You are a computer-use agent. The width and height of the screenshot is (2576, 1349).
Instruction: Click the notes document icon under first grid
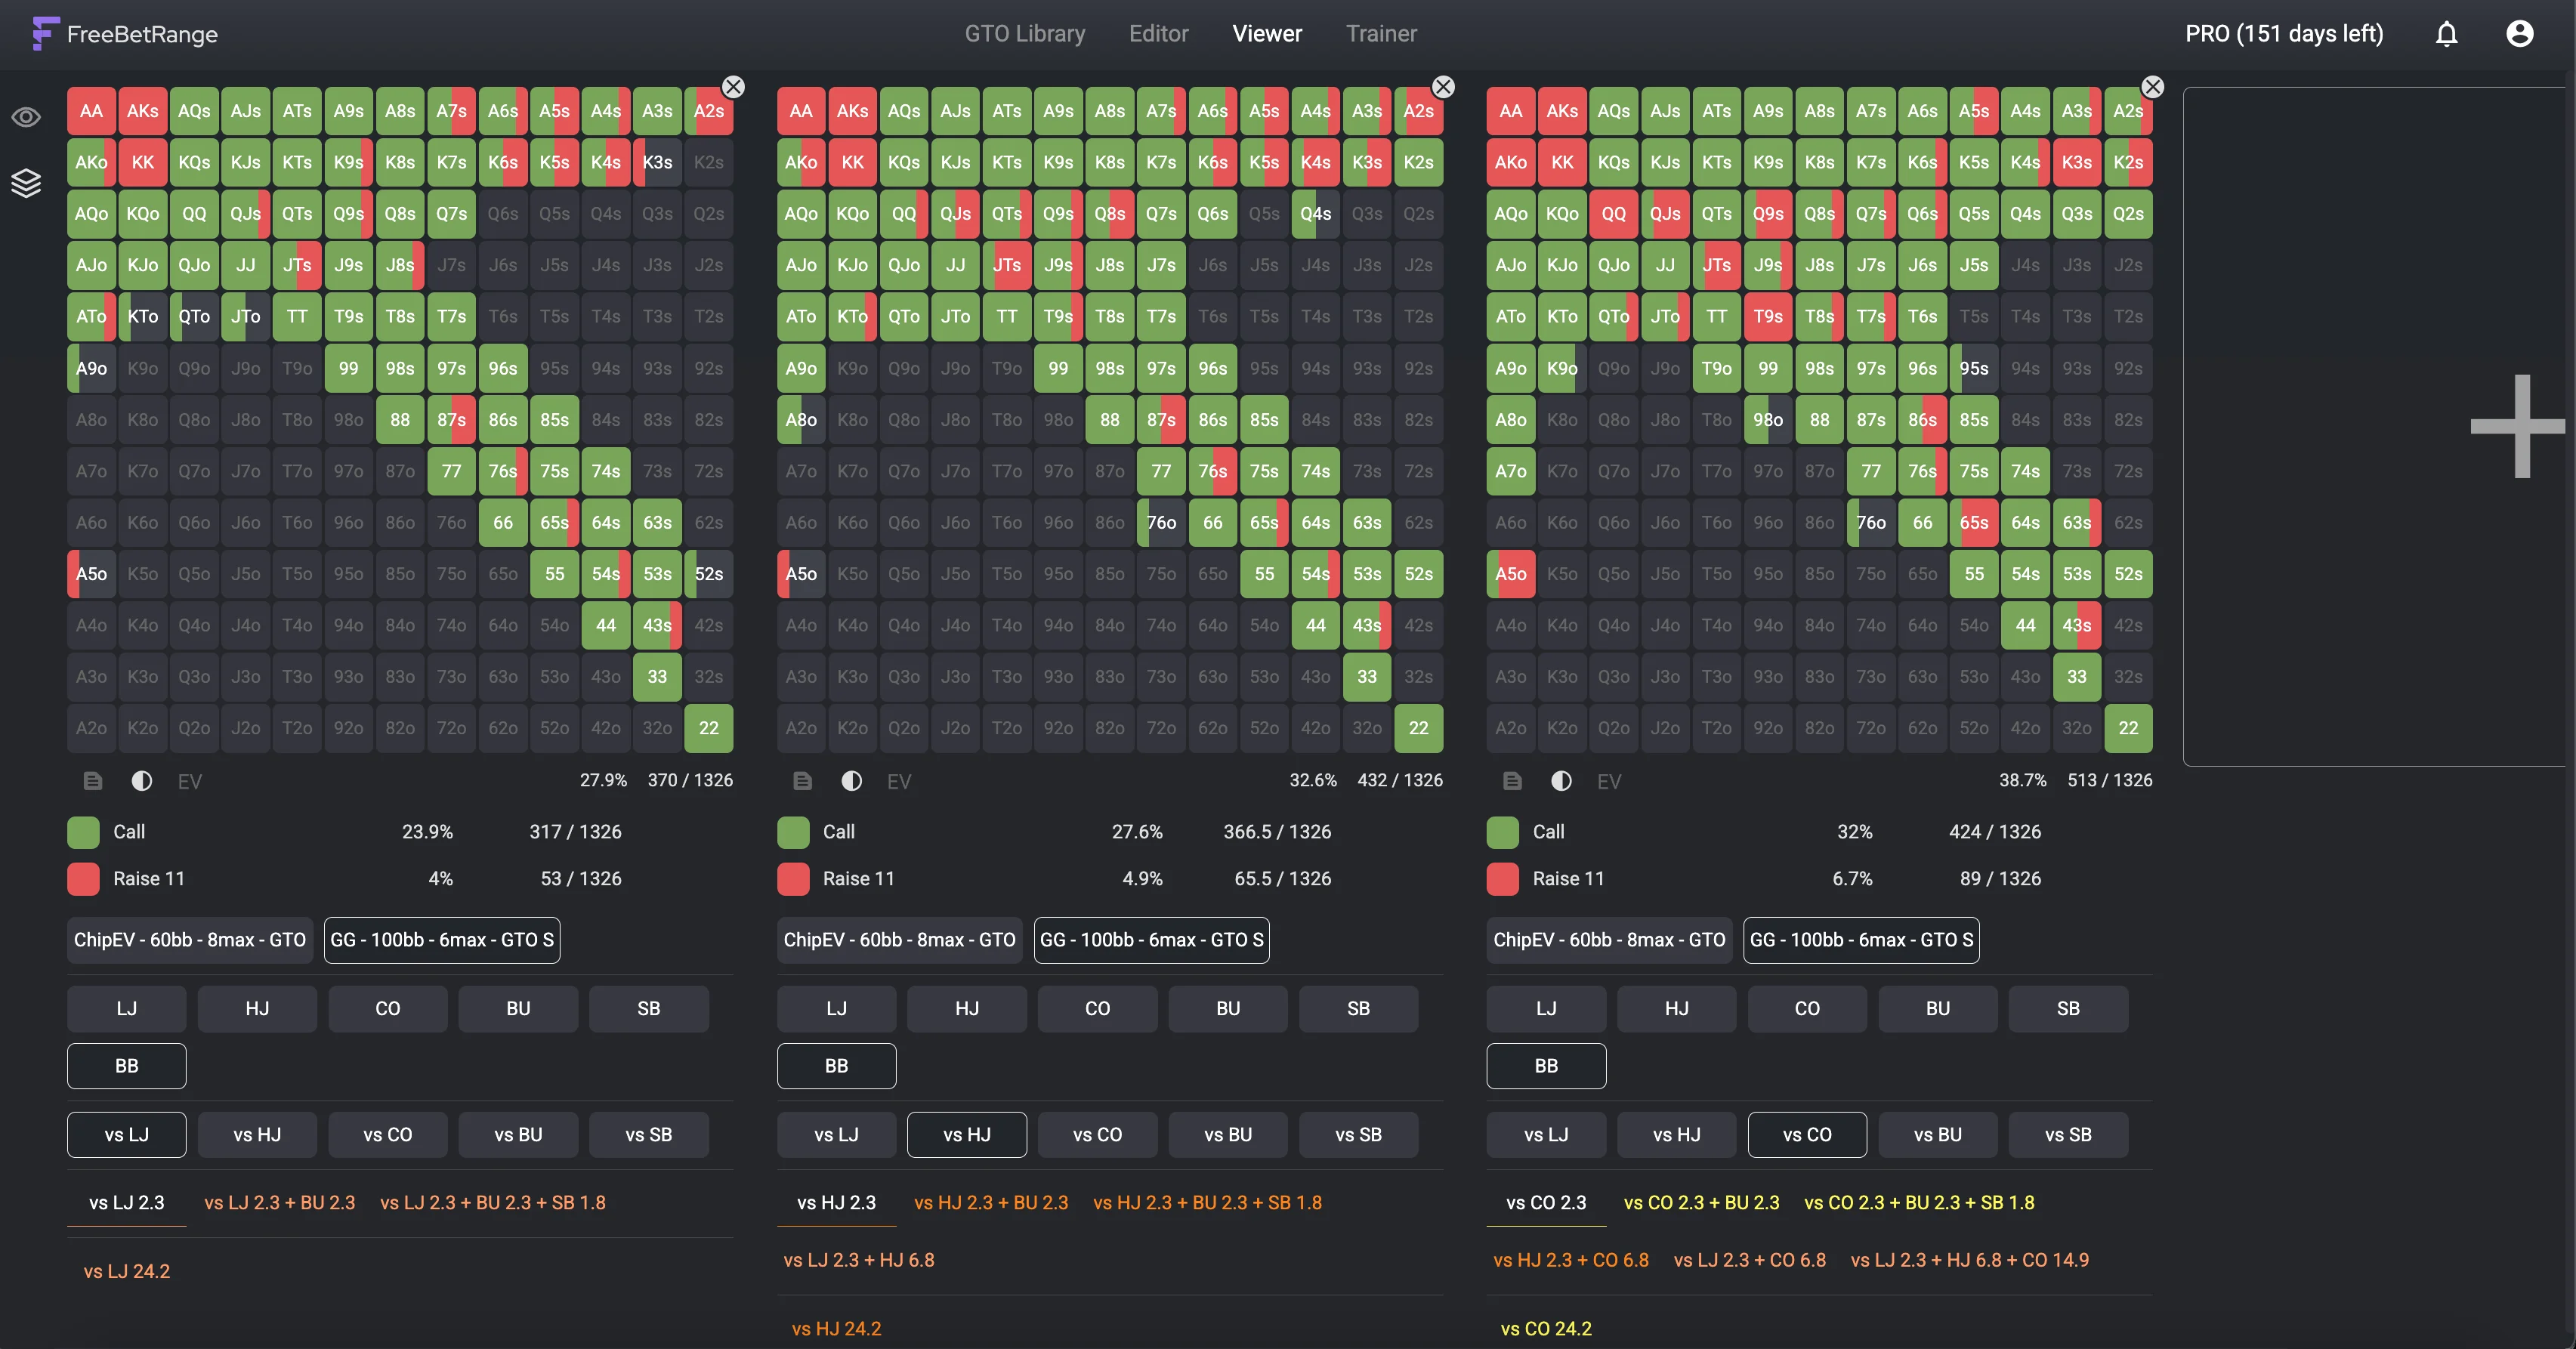pyautogui.click(x=93, y=781)
